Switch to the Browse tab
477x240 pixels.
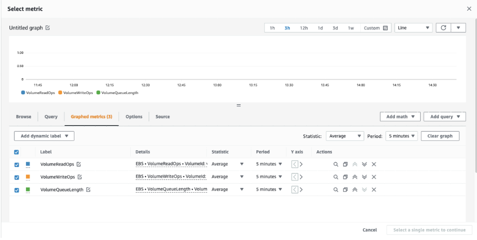(x=23, y=117)
